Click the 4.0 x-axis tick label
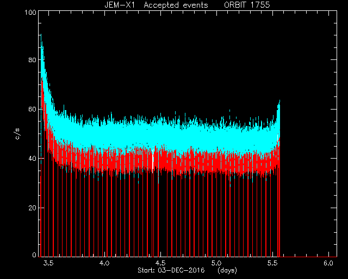Image resolution: width=348 pixels, height=279 pixels. (x=104, y=263)
